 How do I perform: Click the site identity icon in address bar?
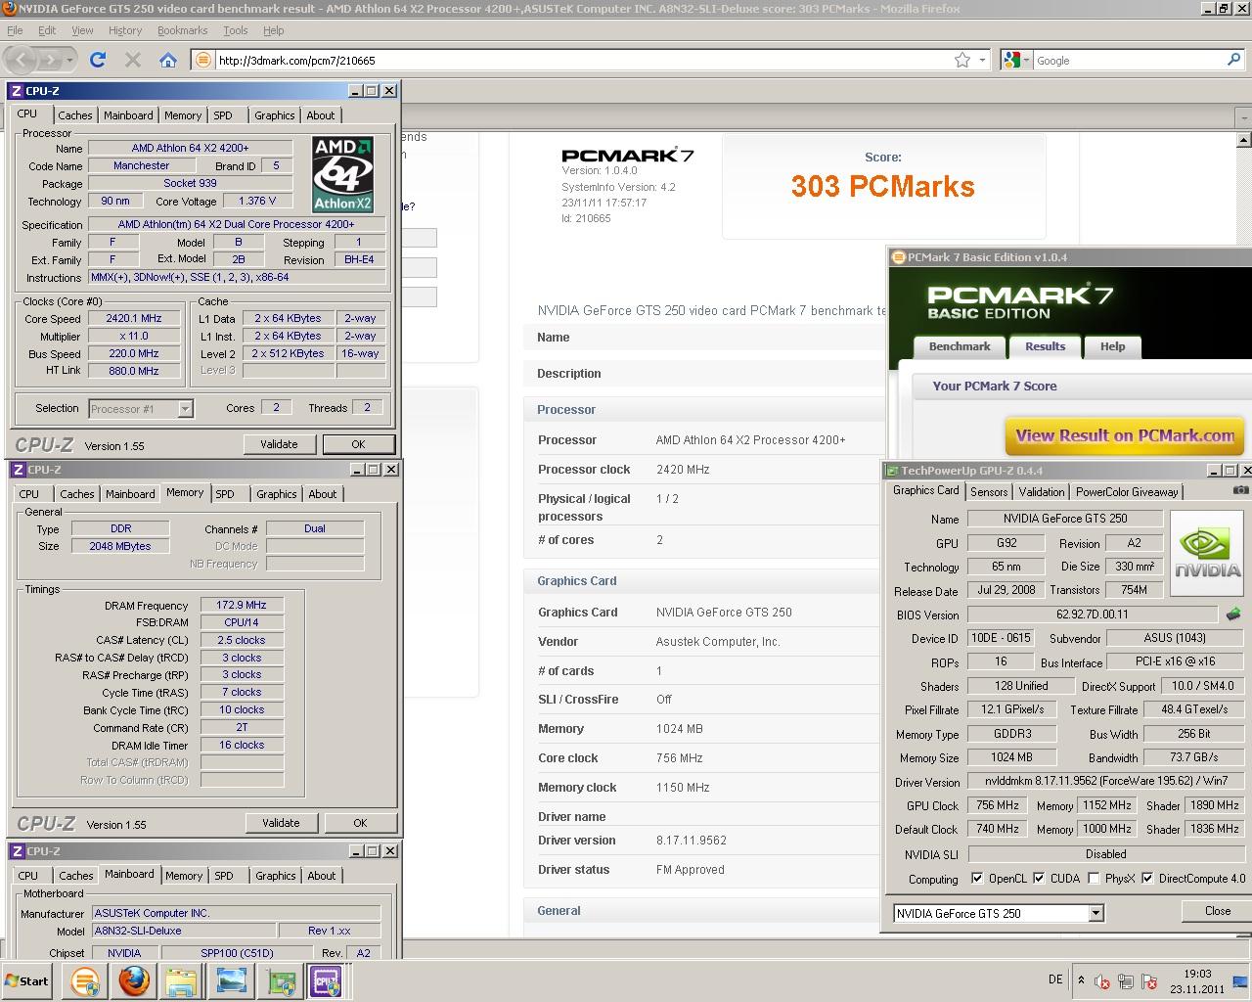click(202, 60)
